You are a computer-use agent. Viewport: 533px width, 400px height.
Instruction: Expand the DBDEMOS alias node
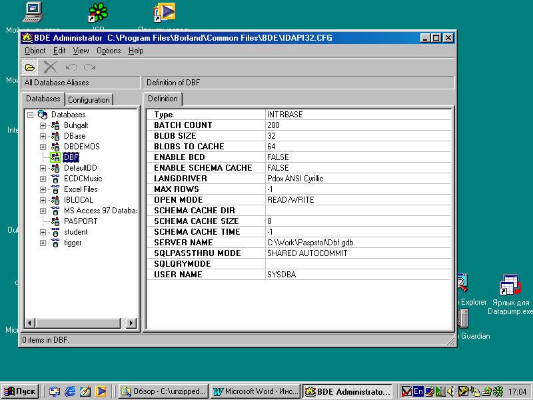click(43, 147)
